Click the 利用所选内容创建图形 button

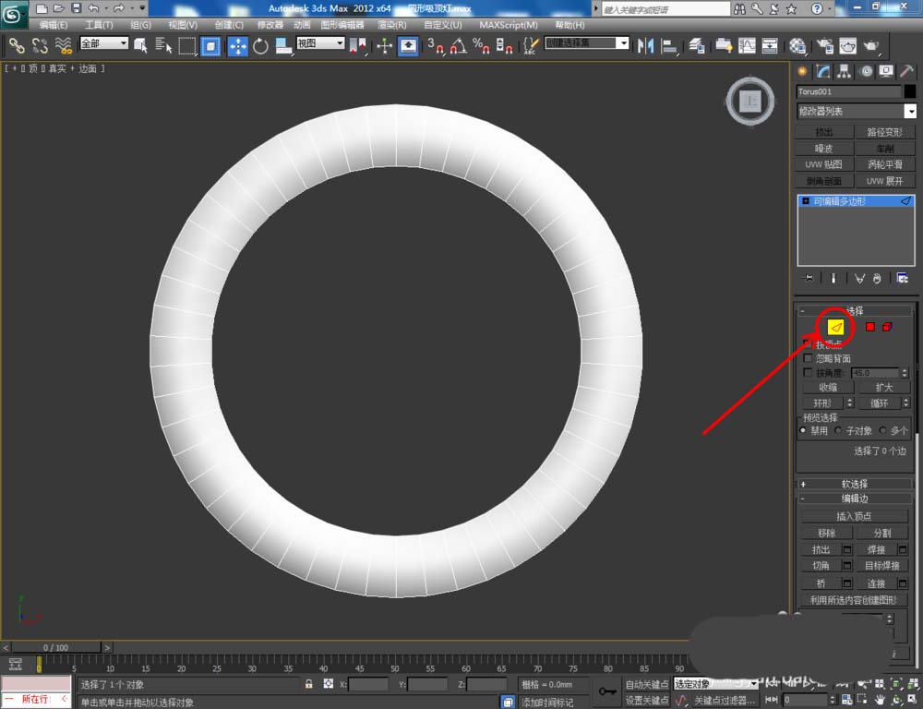(x=854, y=599)
